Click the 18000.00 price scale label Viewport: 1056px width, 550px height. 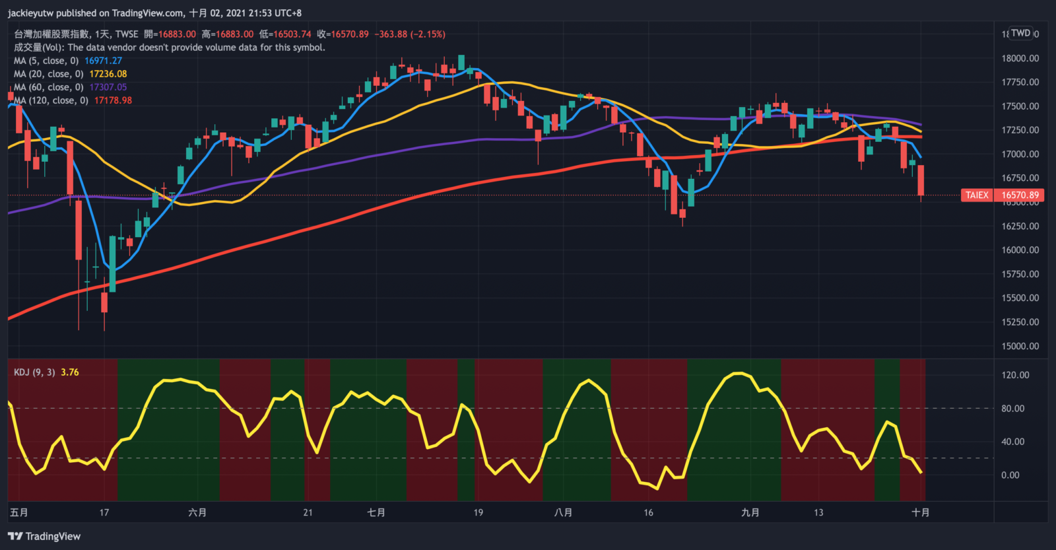pos(1020,58)
